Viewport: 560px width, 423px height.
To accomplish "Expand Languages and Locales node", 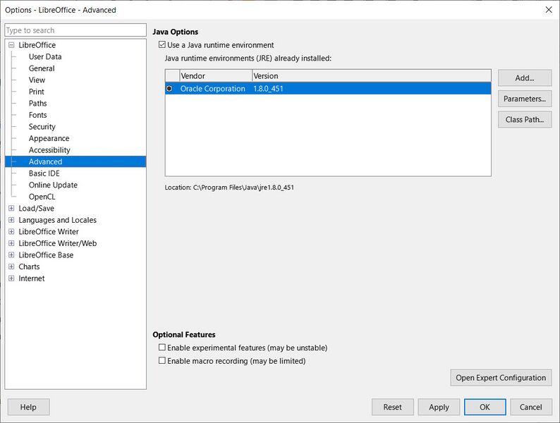I will (x=11, y=220).
